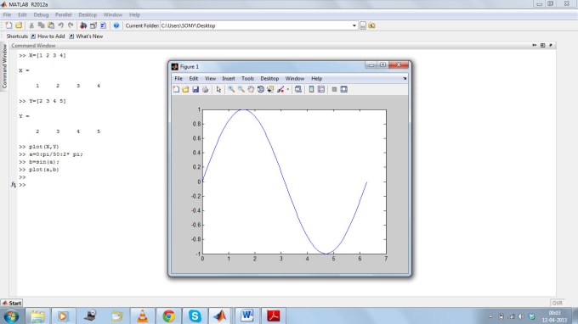This screenshot has width=578, height=324.
Task: Toggle Show Plot Tools and dock figure
Action: tap(344, 89)
